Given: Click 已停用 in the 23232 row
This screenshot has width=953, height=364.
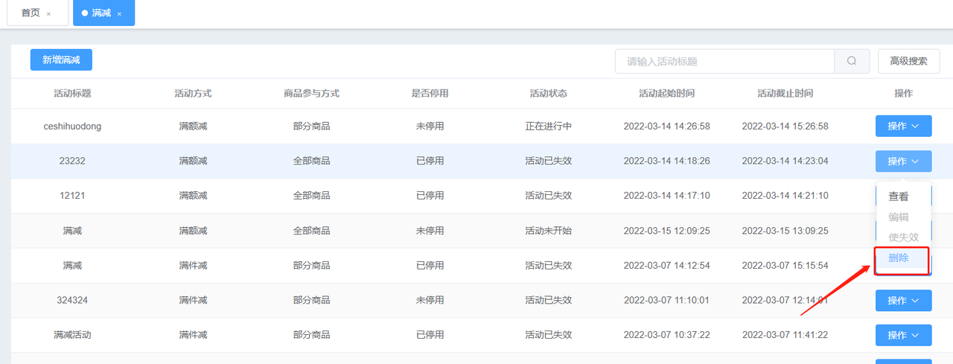Looking at the screenshot, I should [x=430, y=161].
